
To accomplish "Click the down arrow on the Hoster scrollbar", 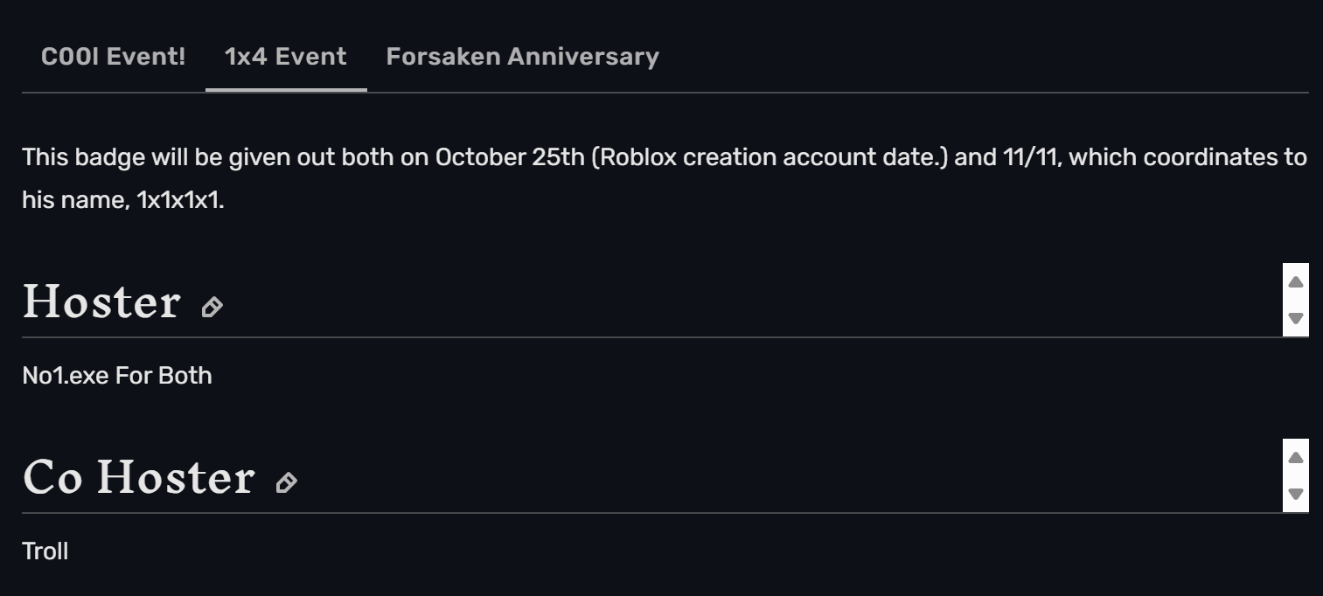I will click(x=1297, y=320).
